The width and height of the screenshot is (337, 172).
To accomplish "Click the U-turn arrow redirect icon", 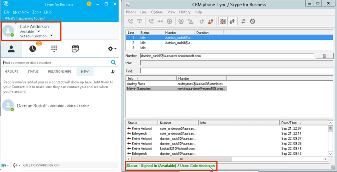I will (202, 21).
